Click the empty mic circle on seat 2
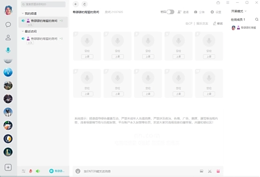This screenshot has height=177, width=260. pyautogui.click(x=118, y=40)
